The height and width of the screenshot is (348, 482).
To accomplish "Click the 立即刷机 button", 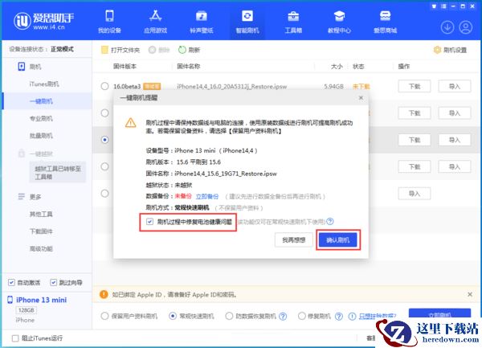I will tap(439, 313).
